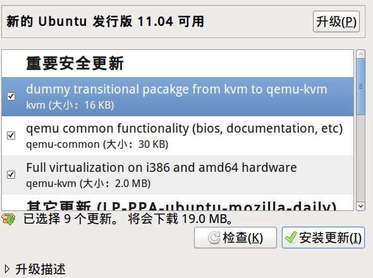This screenshot has height=278, width=373.
Task: Uncheck the qemu-common package checkbox
Action: point(11,136)
